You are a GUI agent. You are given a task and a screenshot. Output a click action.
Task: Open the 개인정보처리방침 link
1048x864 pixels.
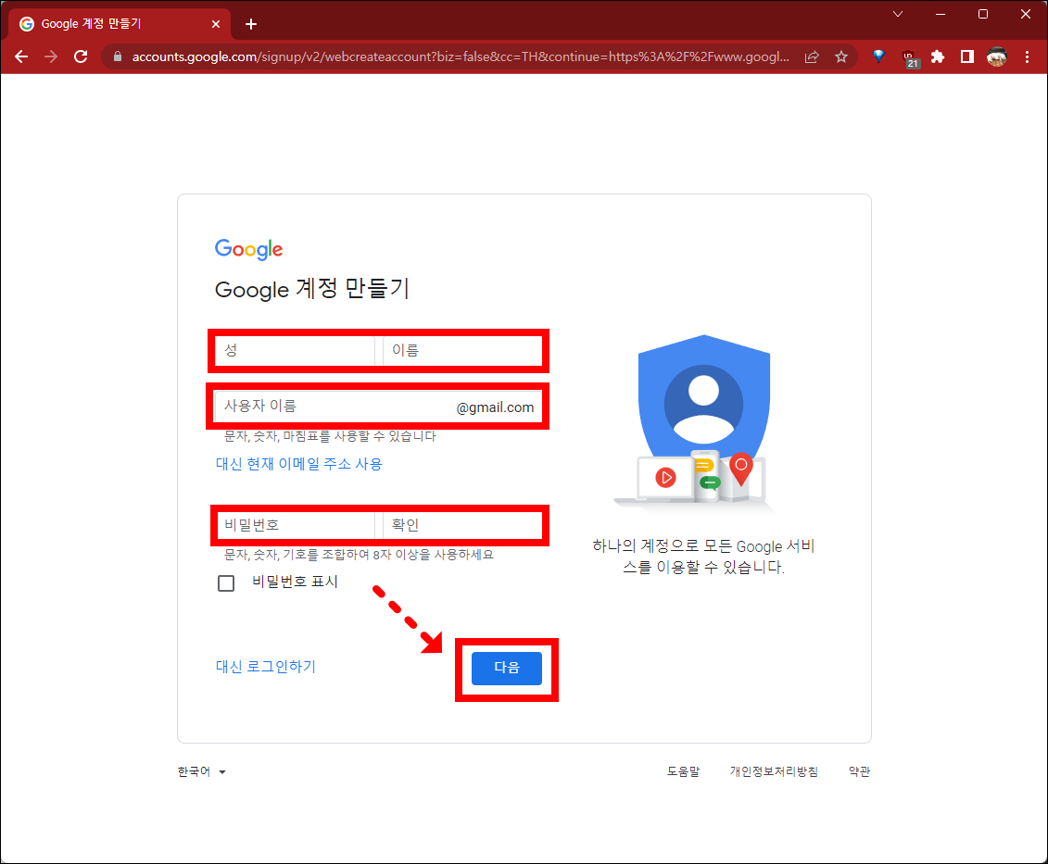[774, 771]
